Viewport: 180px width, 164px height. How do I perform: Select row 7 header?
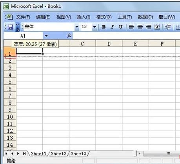click(10, 96)
